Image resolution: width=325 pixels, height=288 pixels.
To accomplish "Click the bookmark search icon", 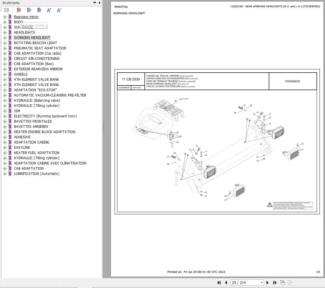I will [x=39, y=10].
